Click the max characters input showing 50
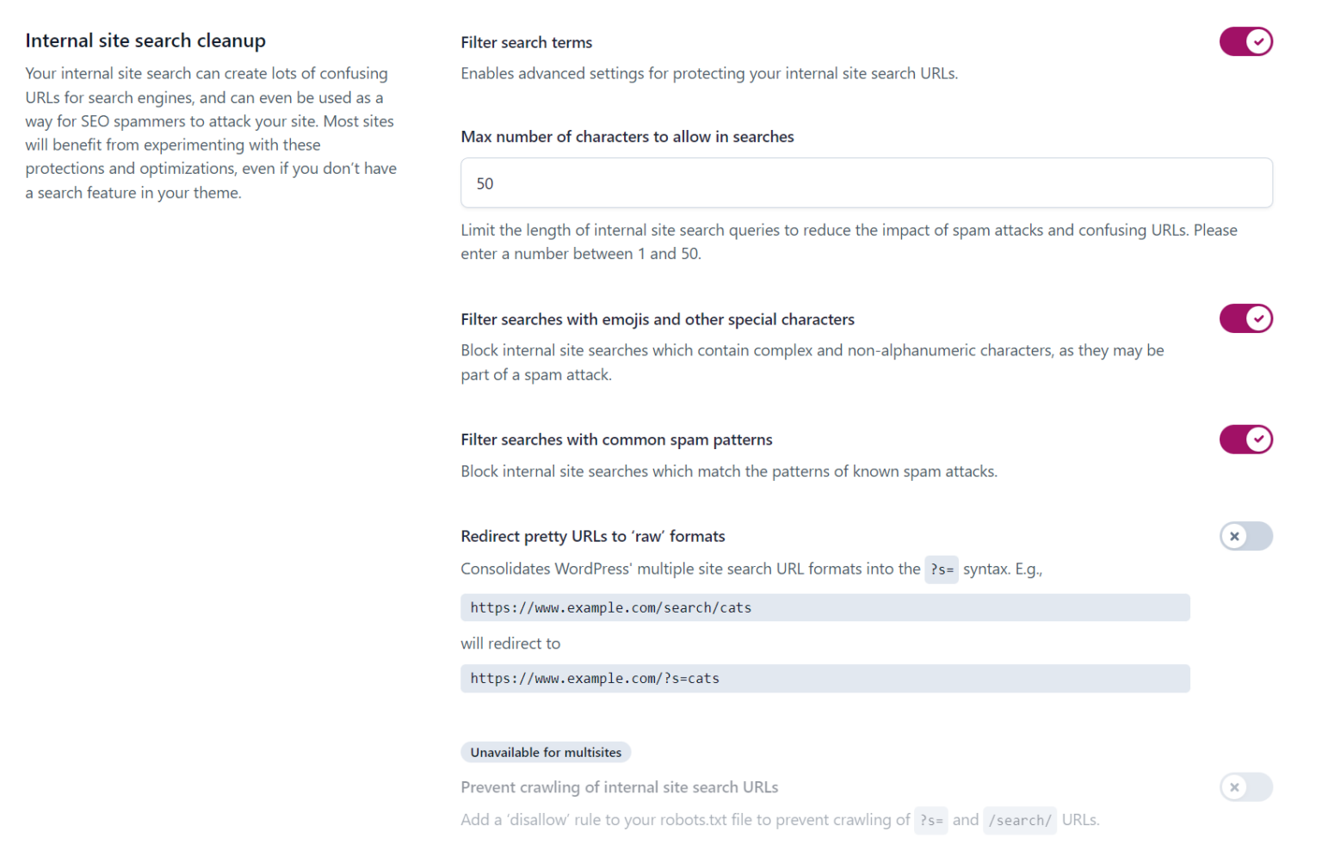This screenshot has width=1322, height=856. tap(866, 183)
